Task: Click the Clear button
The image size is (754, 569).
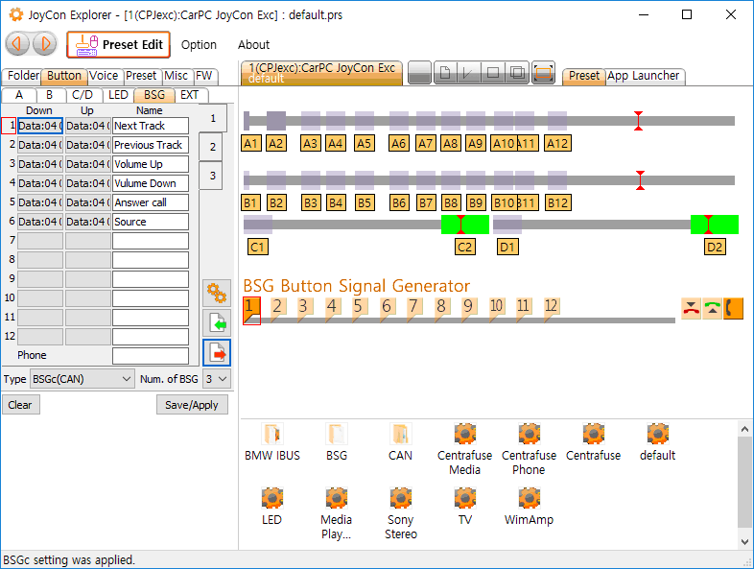Action: [21, 405]
